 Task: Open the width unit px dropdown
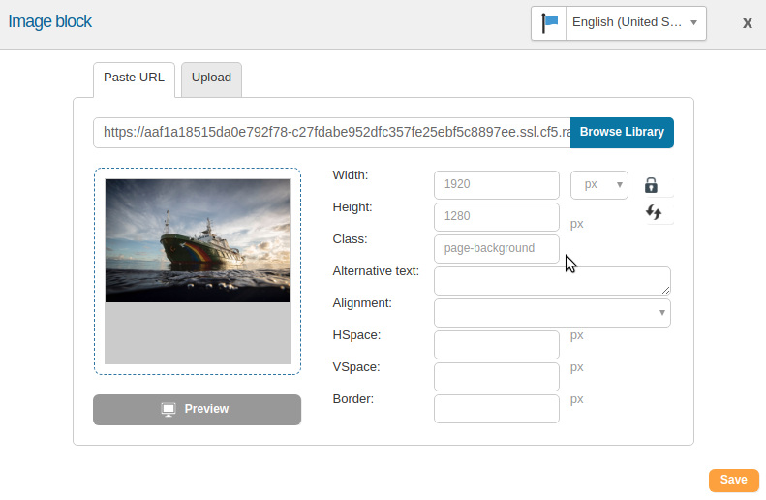(x=598, y=185)
